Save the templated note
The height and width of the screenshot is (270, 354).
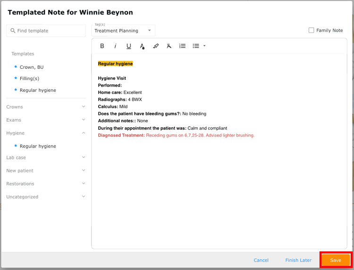pos(336,260)
